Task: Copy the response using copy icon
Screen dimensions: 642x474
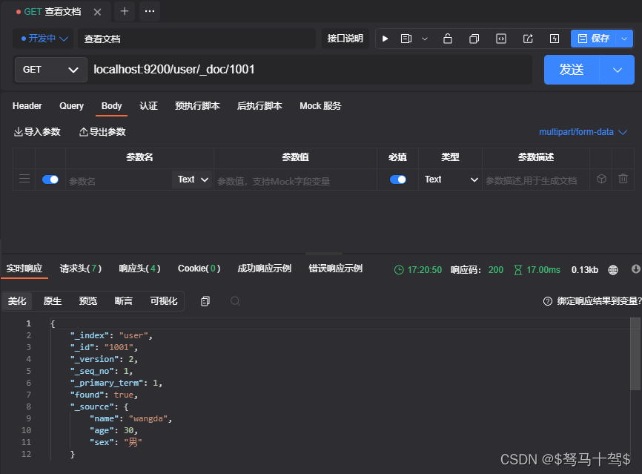Action: click(x=205, y=301)
